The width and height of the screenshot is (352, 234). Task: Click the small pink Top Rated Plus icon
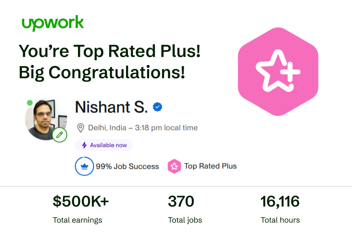pyautogui.click(x=174, y=166)
